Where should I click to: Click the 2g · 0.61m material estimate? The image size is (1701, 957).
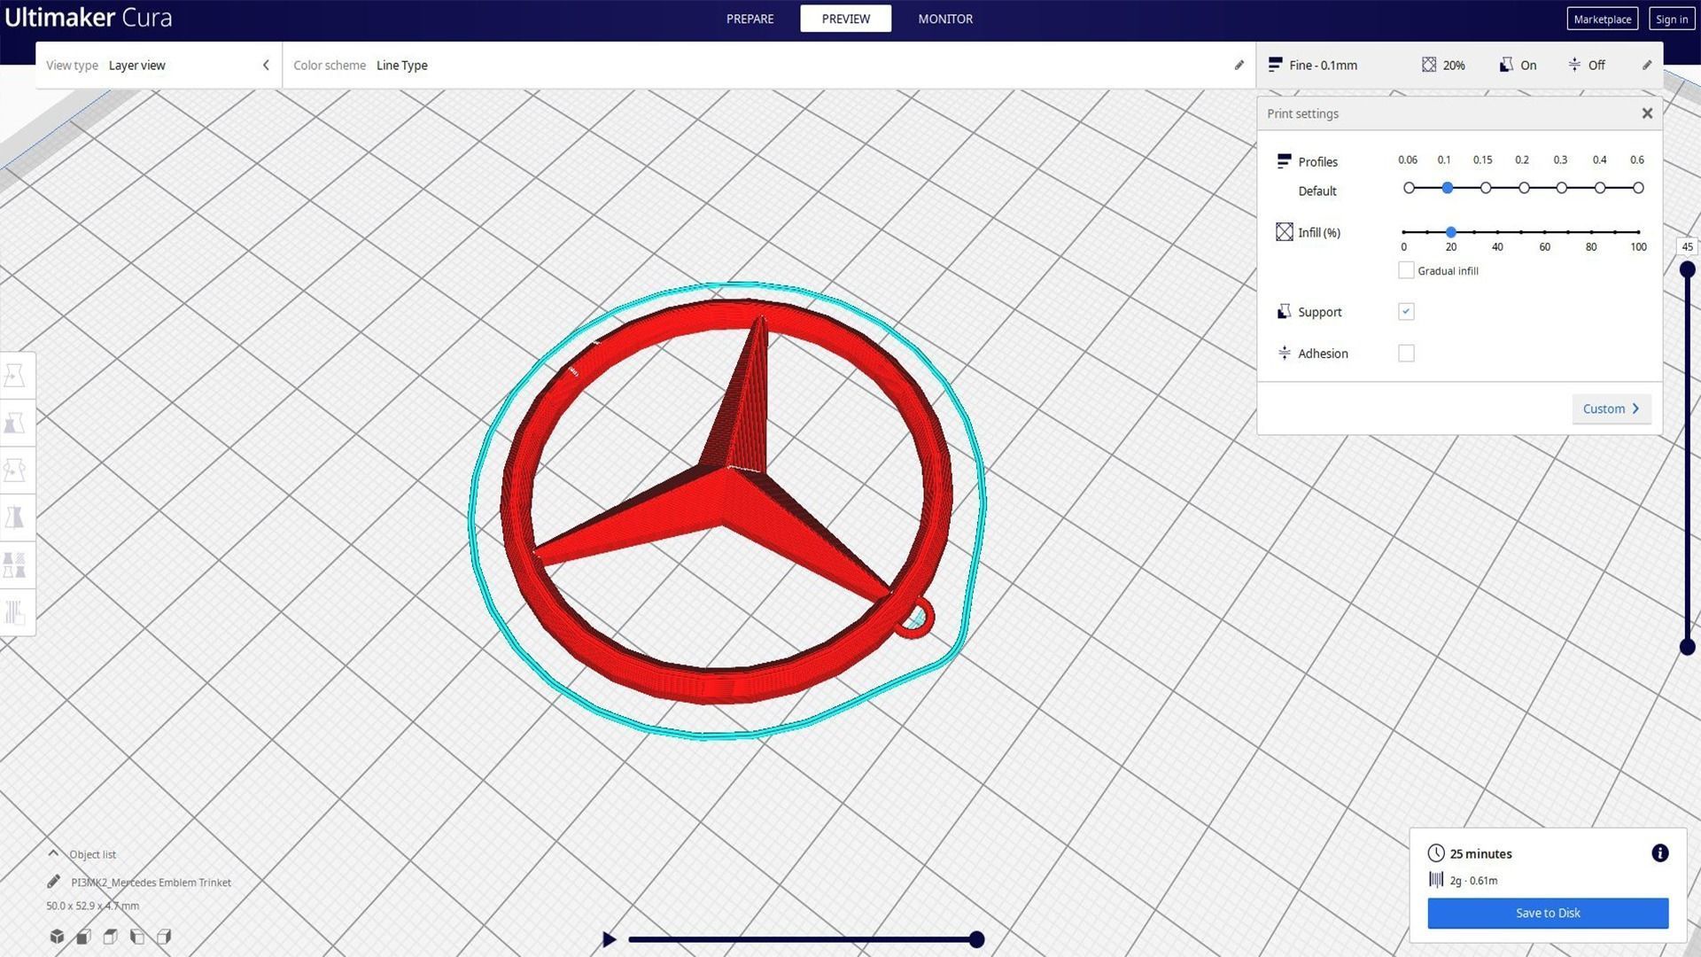click(x=1473, y=880)
